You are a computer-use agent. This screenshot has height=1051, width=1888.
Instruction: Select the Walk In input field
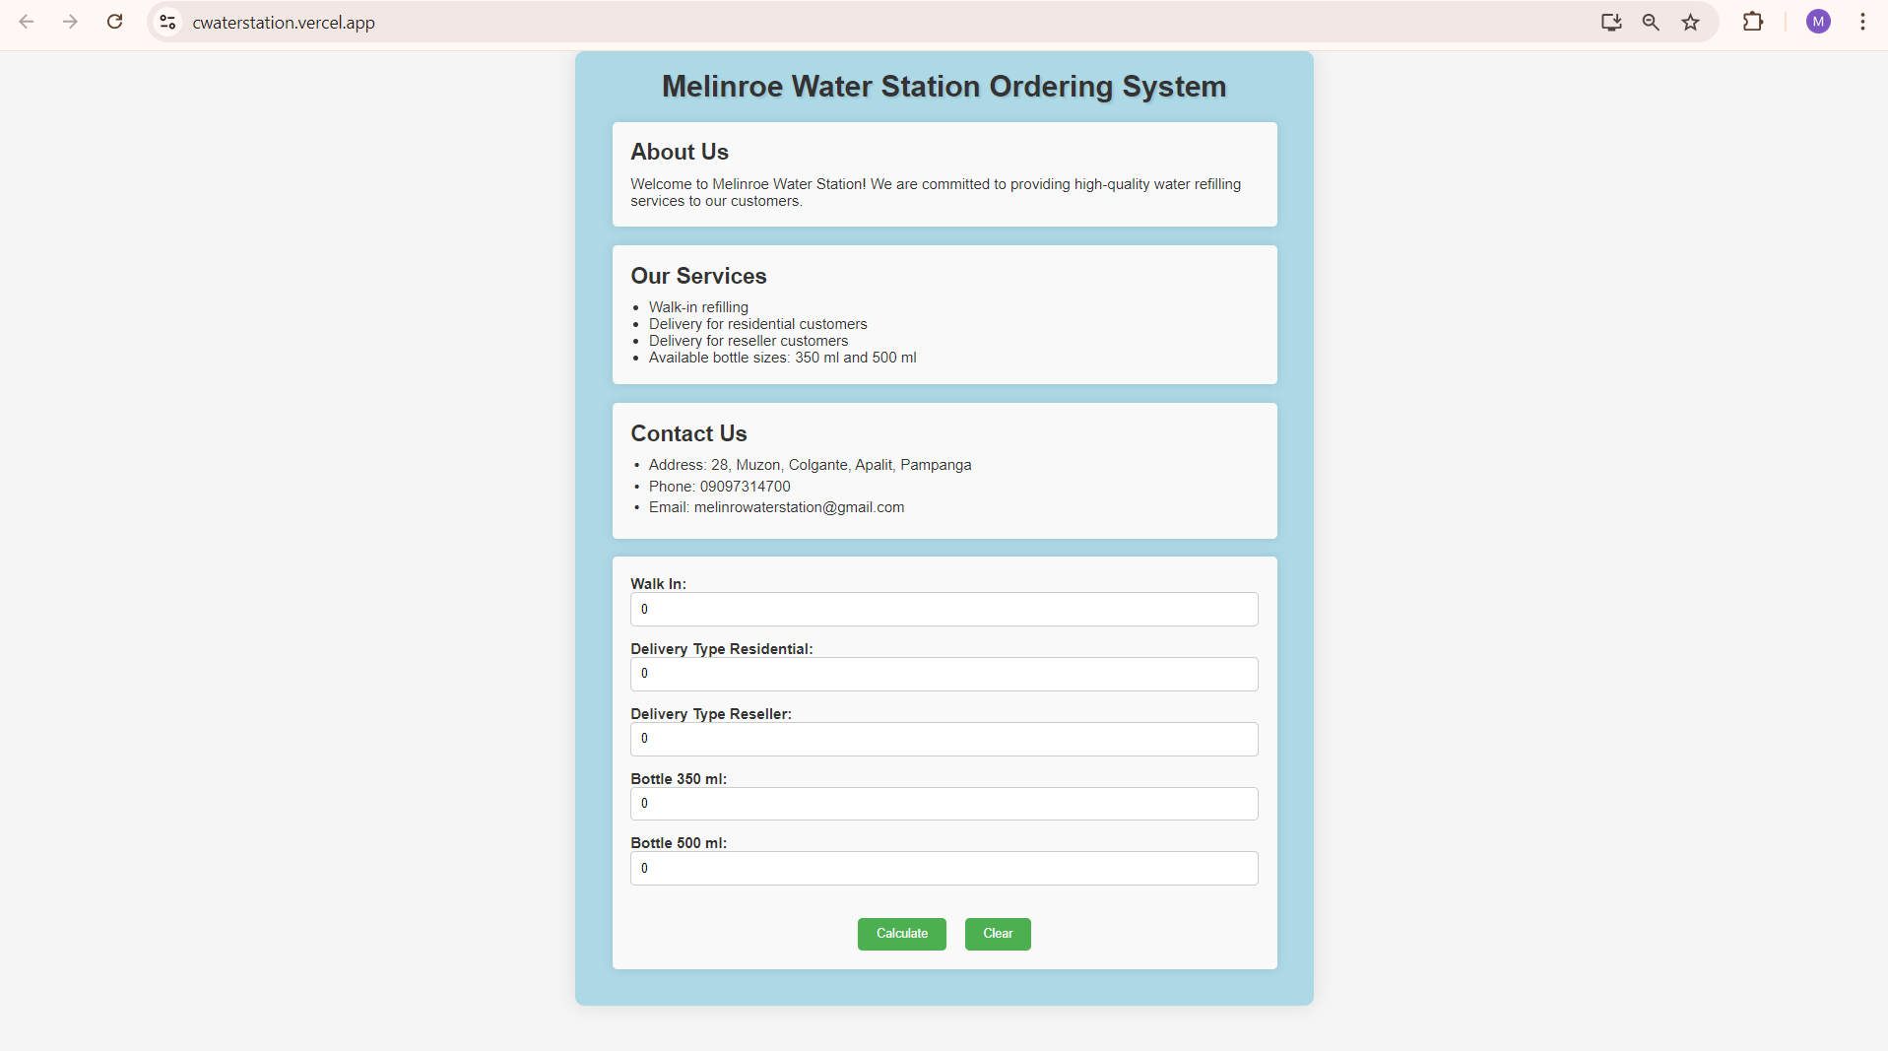pyautogui.click(x=943, y=609)
